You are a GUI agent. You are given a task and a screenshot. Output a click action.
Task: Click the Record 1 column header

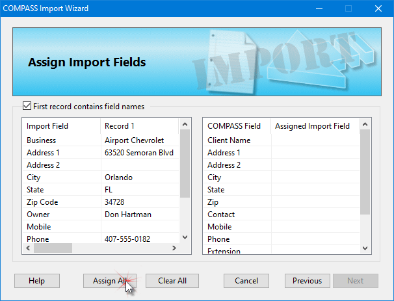[x=140, y=126]
